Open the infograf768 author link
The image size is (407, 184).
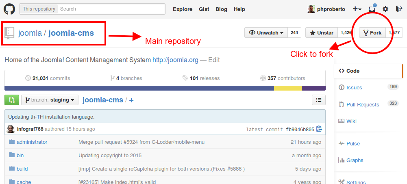[x=30, y=129]
